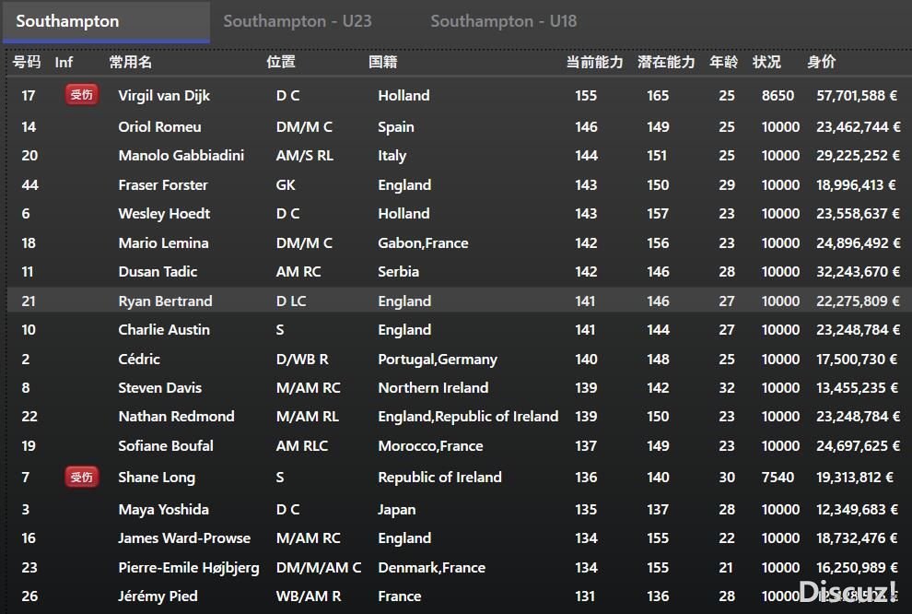This screenshot has height=614, width=912.
Task: Click the DM/M/AM C position cell
Action: [319, 567]
